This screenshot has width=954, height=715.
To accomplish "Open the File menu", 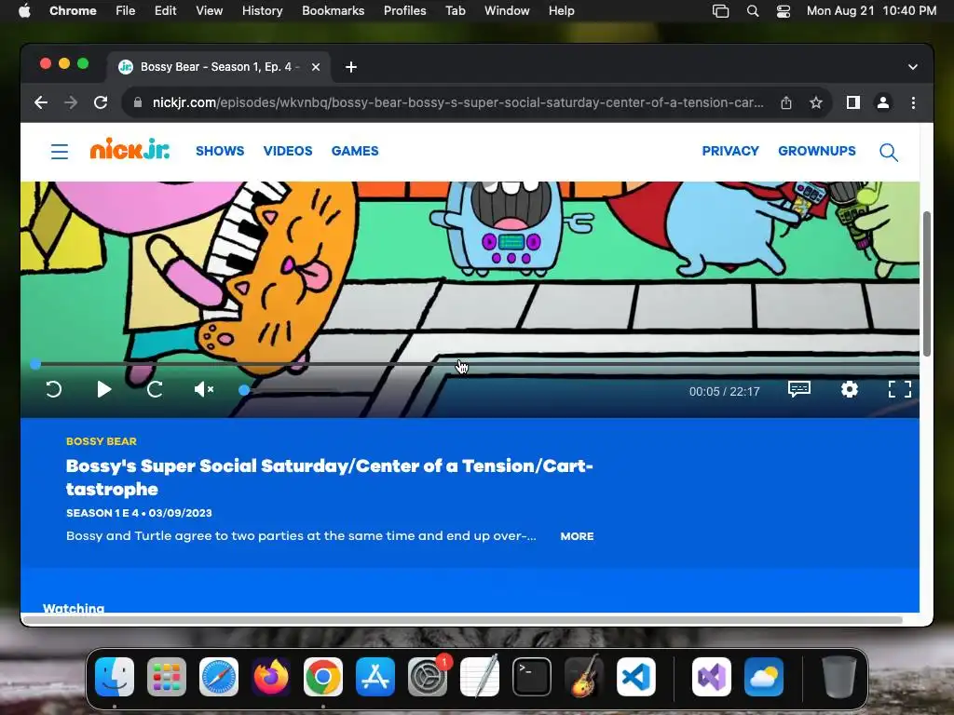I will [x=126, y=11].
